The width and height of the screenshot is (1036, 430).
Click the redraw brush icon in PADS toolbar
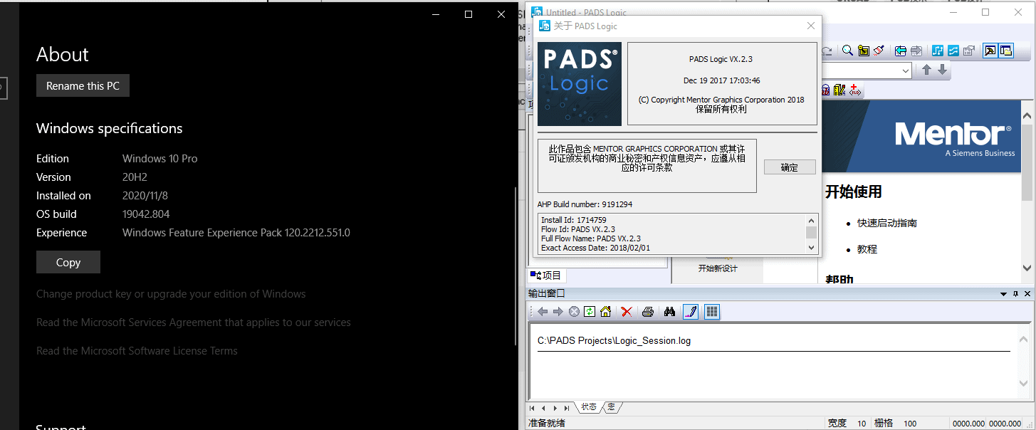879,51
